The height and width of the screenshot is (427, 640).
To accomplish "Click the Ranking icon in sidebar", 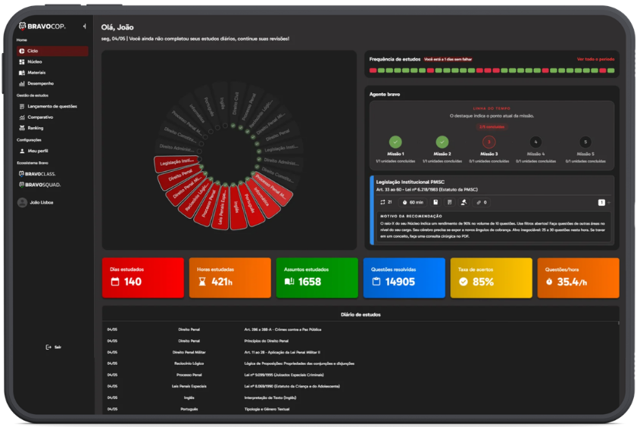I will [x=22, y=128].
